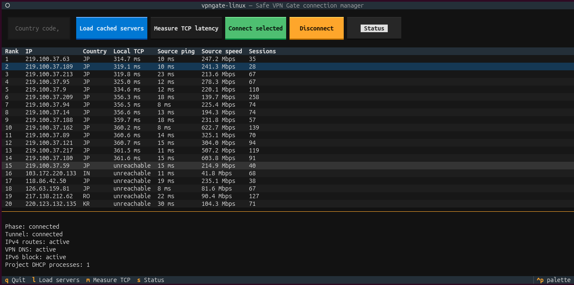Click the Phase: connected status line
574x285 pixels.
(32, 227)
